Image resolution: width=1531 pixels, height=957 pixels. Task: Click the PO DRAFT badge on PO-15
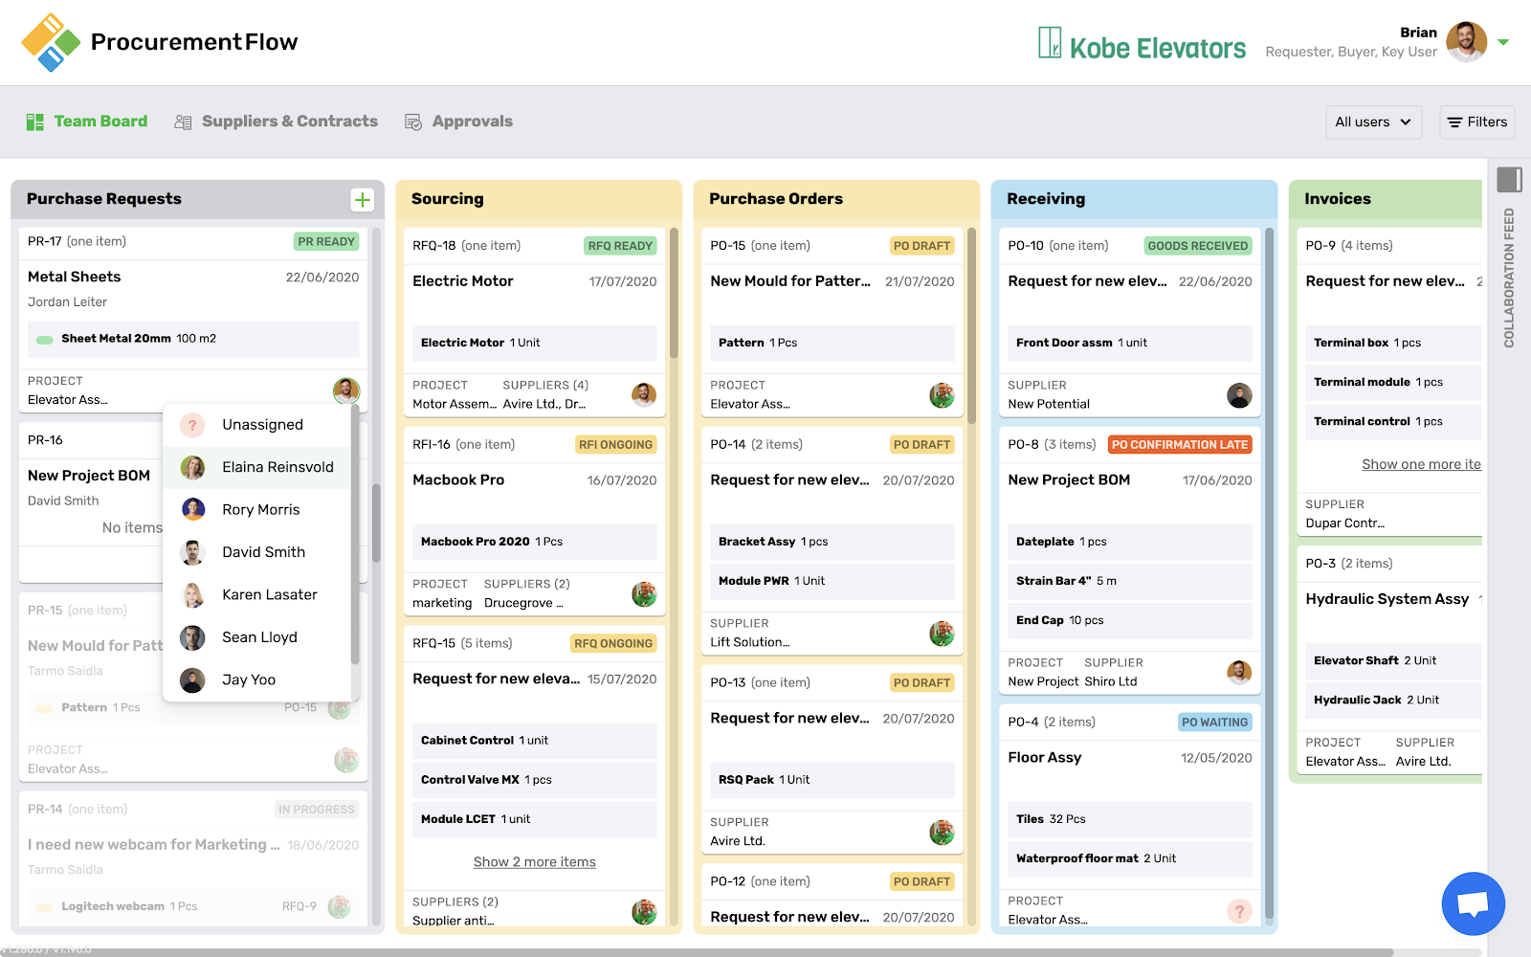(922, 246)
